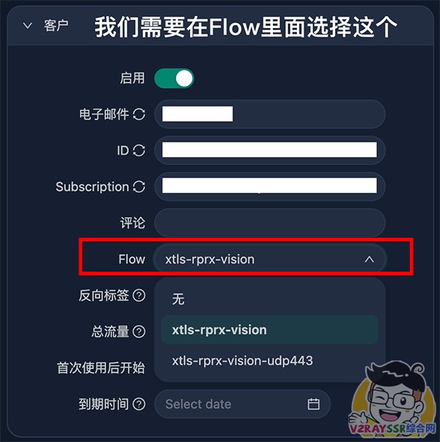Open calendar icon in date field

pos(313,404)
